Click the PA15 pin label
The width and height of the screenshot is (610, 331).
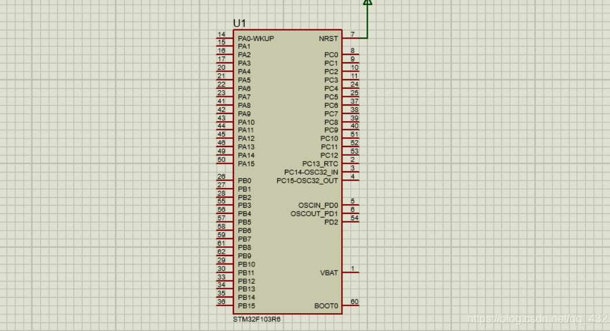[x=246, y=164]
